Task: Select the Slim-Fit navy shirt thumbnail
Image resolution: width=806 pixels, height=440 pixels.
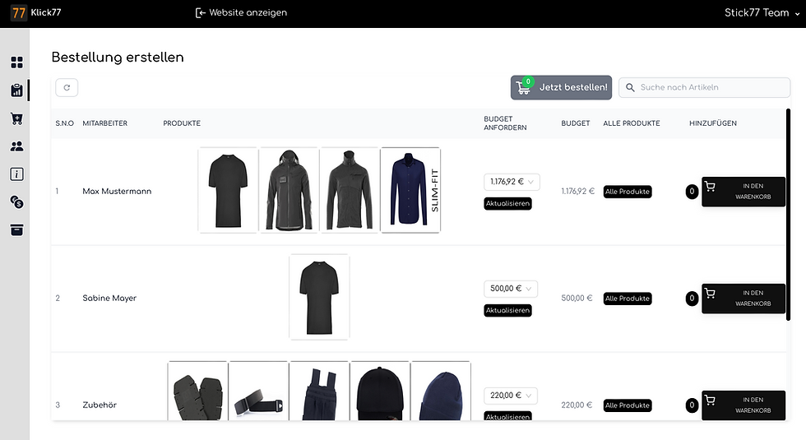Action: click(x=410, y=190)
